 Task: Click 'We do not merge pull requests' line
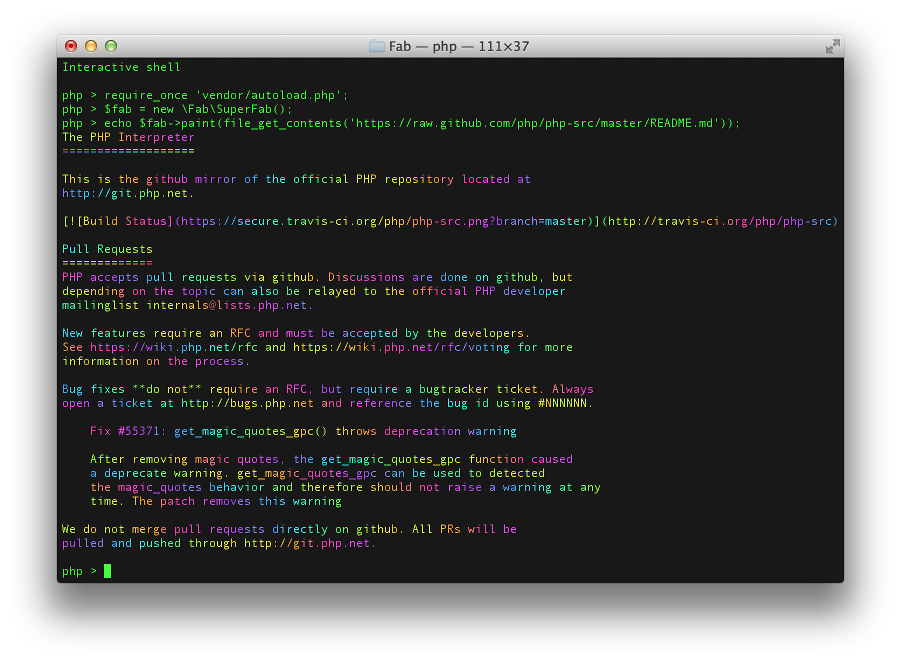(289, 529)
